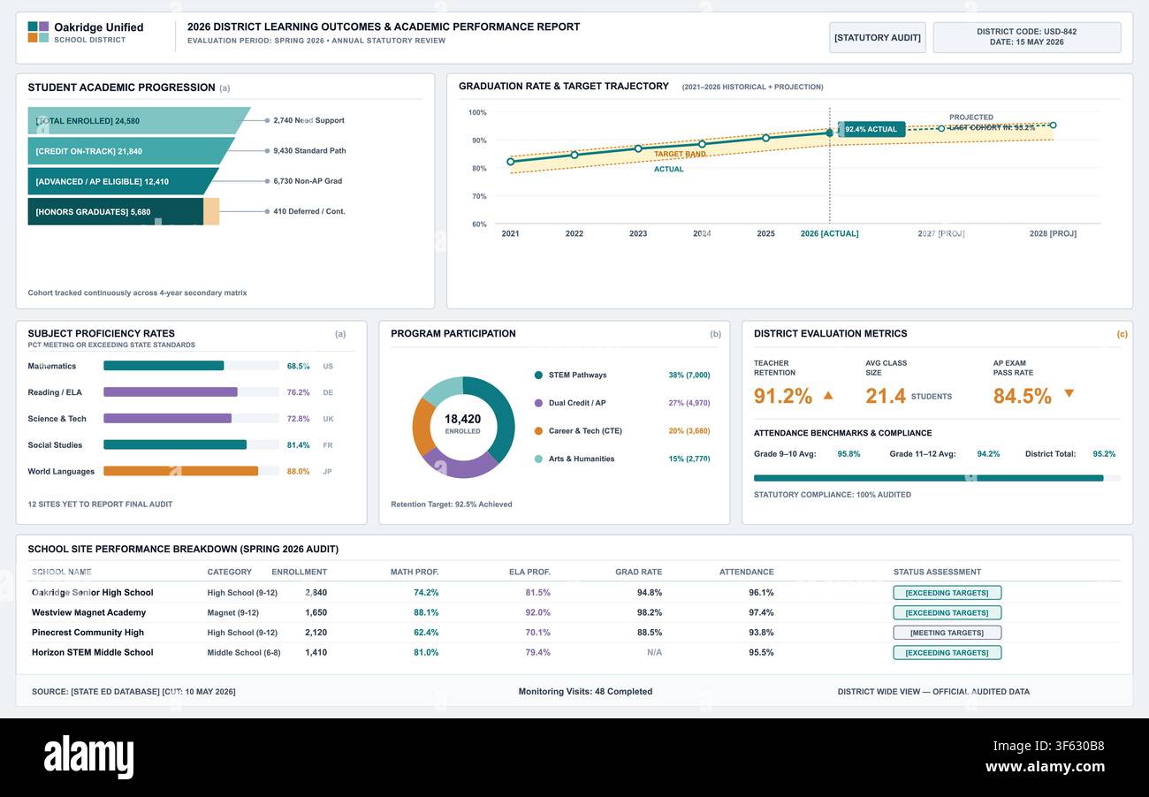Click the World Languages proficiency bar

pos(180,472)
